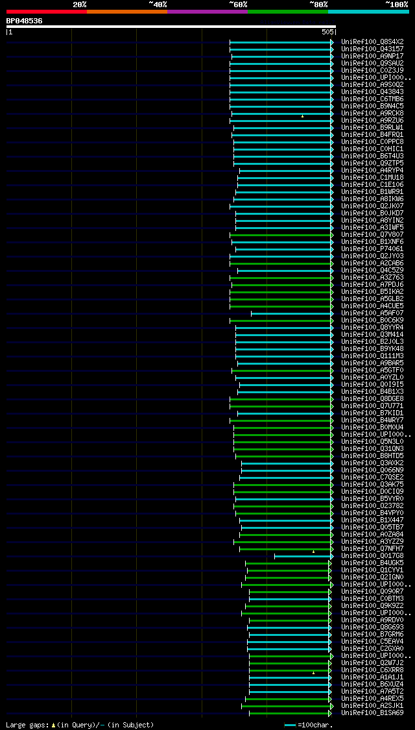This screenshot has width=415, height=730.
Task: Click the red 20% identity legend segment
Action: pyautogui.click(x=47, y=11)
